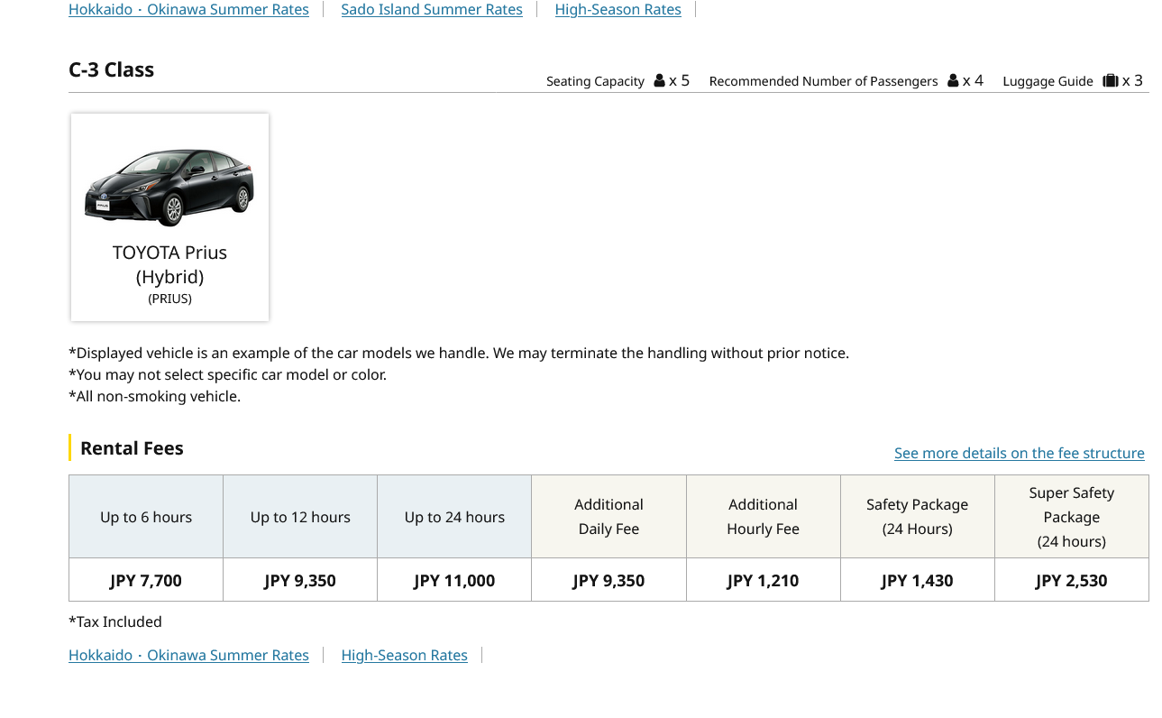The width and height of the screenshot is (1162, 718).
Task: Click the Additional Hourly Fee column header
Action: coord(763,517)
